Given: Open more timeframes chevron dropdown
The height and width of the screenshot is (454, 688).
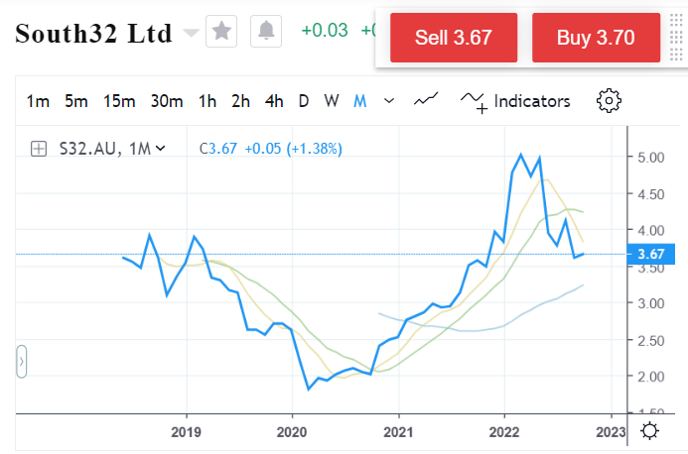Looking at the screenshot, I should (389, 101).
